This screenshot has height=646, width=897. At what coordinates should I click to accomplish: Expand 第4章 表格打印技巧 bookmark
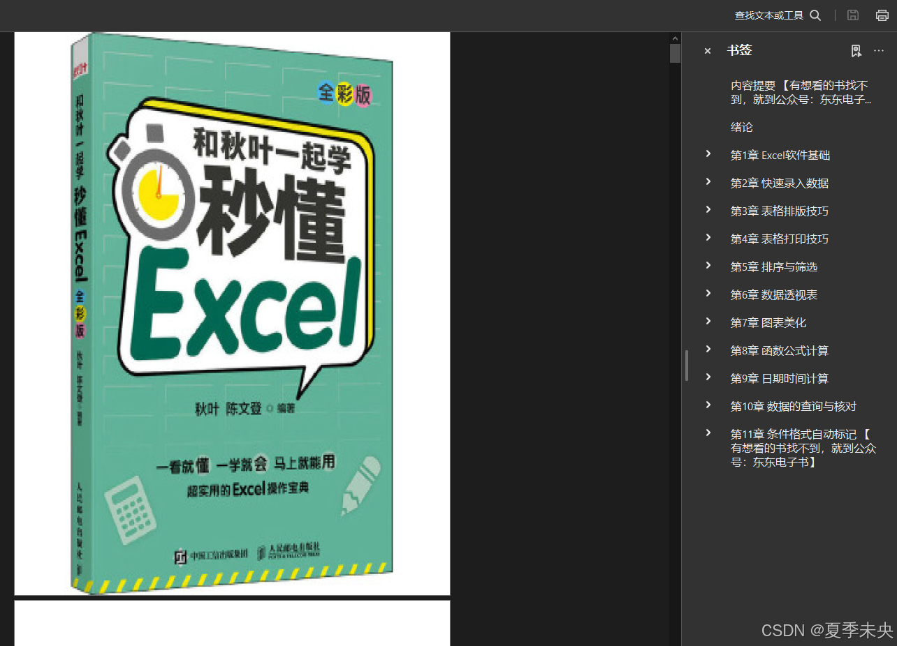click(x=708, y=238)
